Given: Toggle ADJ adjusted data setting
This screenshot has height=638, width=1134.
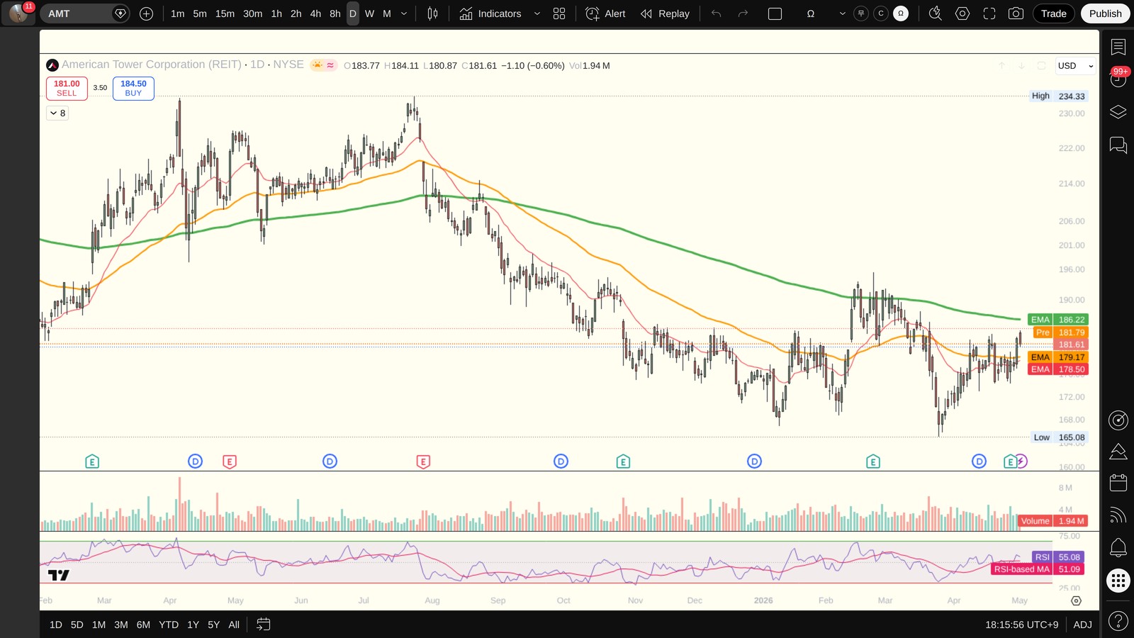Looking at the screenshot, I should (x=1082, y=625).
